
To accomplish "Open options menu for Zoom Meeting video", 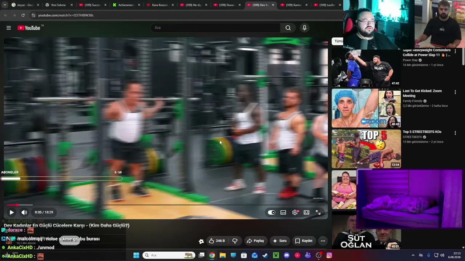I will [x=455, y=92].
